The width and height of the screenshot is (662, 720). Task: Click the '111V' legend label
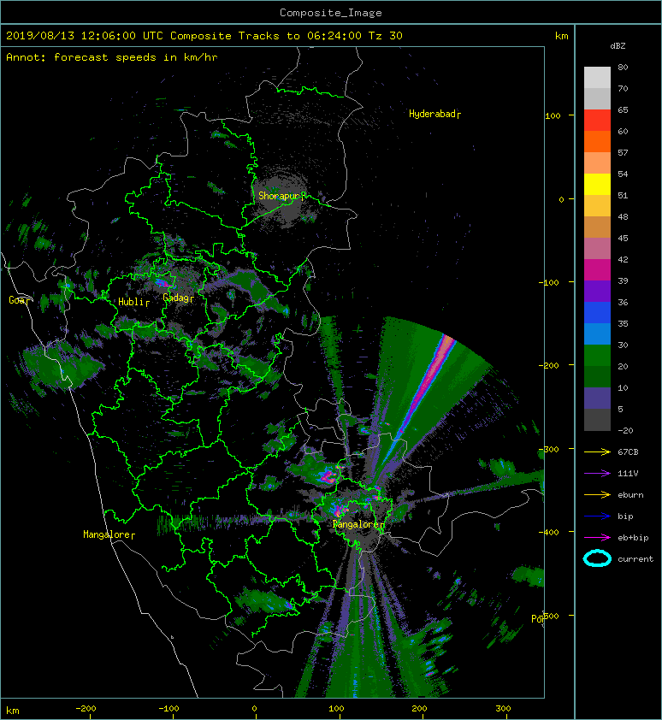pyautogui.click(x=628, y=474)
